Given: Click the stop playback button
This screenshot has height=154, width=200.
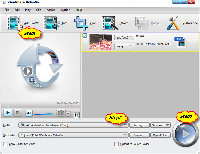Looking at the screenshot, I should 18,113.
